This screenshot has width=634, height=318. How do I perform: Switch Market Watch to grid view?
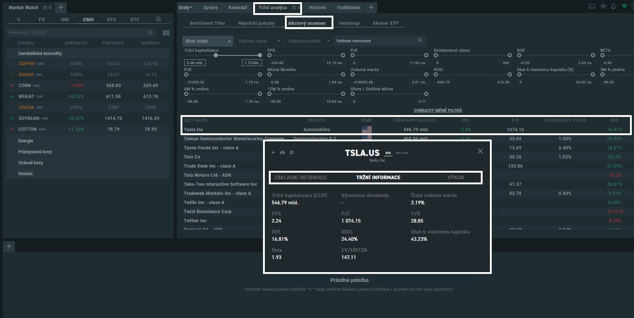166,33
